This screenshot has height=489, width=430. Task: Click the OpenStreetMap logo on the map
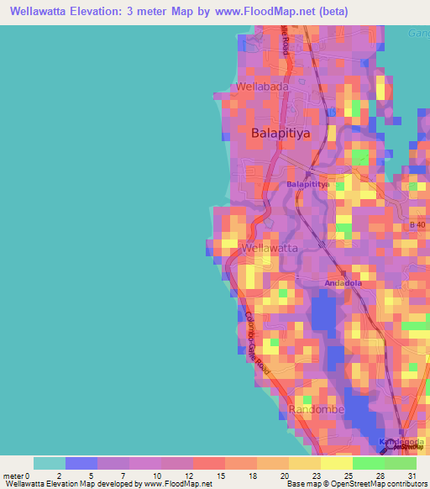(x=401, y=447)
